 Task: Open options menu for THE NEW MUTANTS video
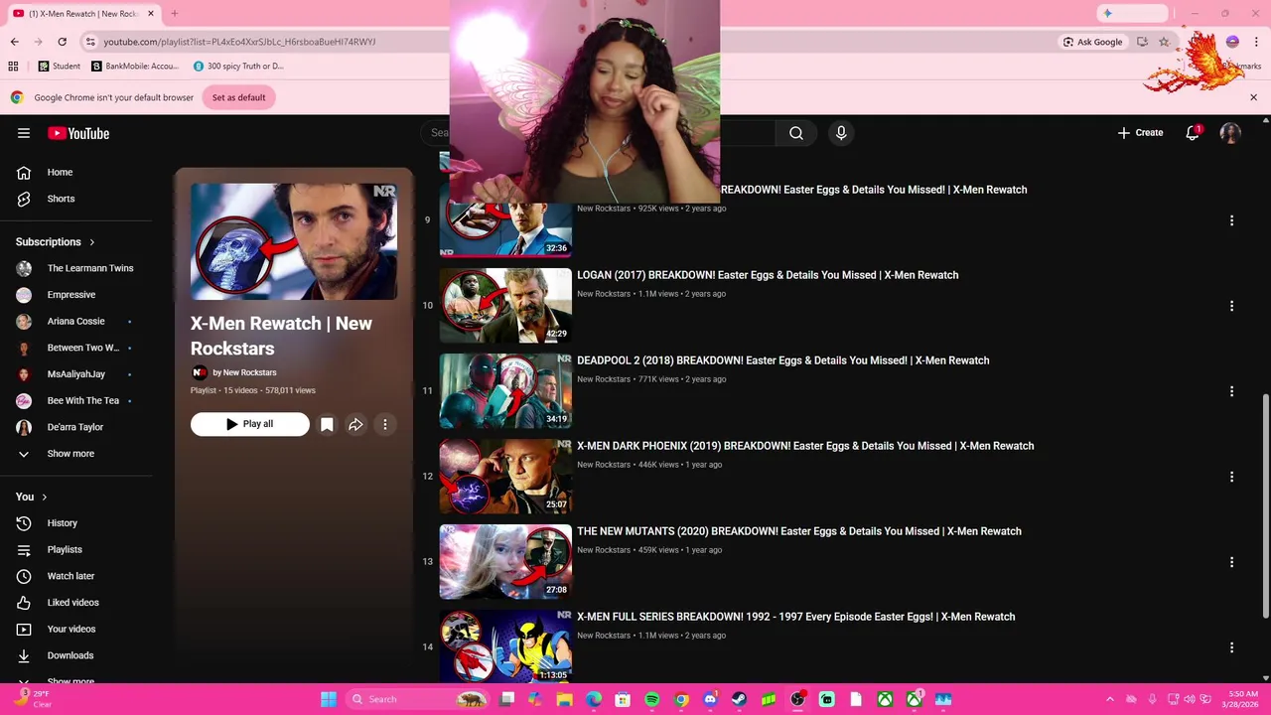click(x=1231, y=562)
